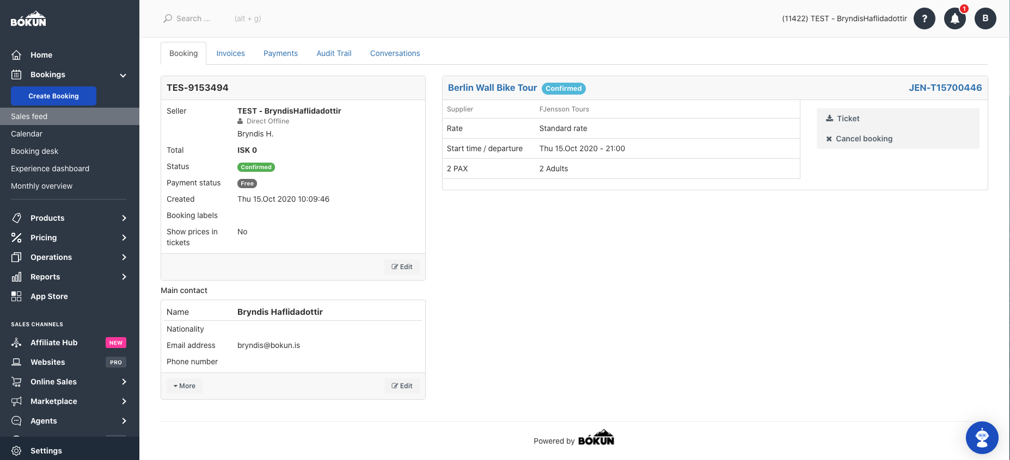The image size is (1010, 460).
Task: Select the Booking tab
Action: tap(183, 53)
